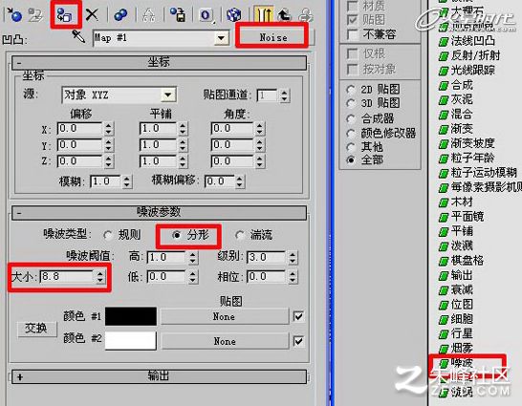Click Make Unique linked spheres icon
The width and height of the screenshot is (522, 406).
point(120,14)
